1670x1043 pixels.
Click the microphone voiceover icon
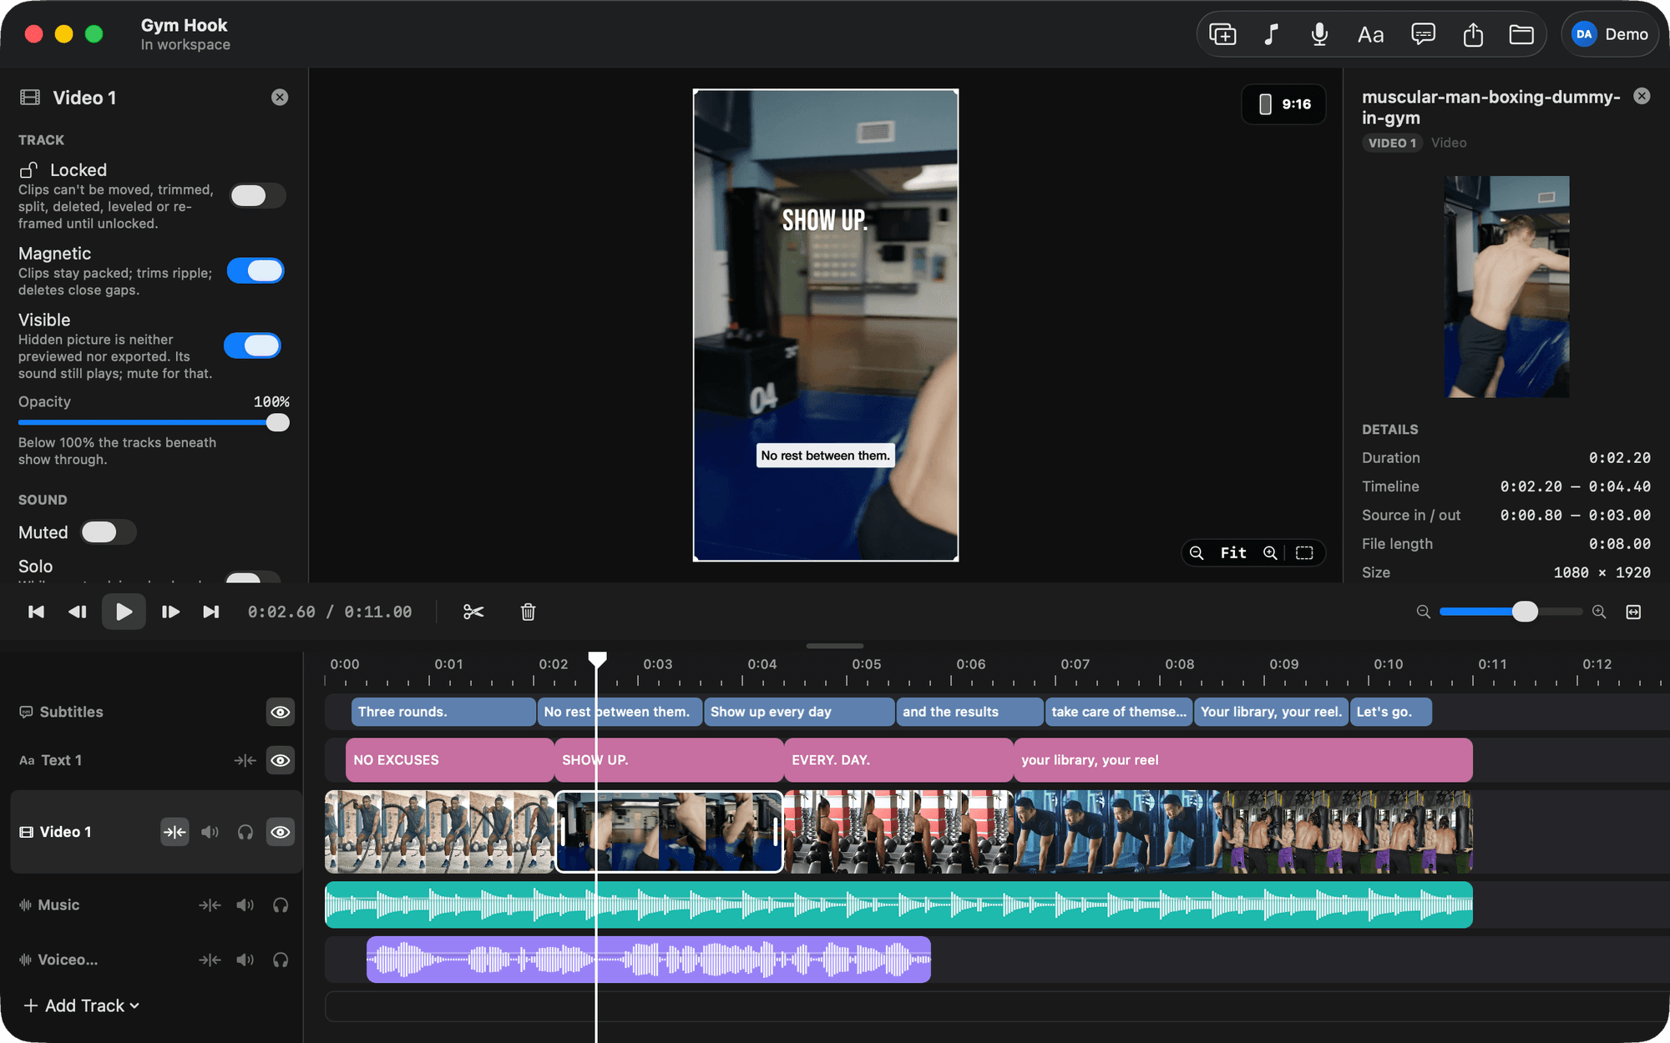[1319, 34]
